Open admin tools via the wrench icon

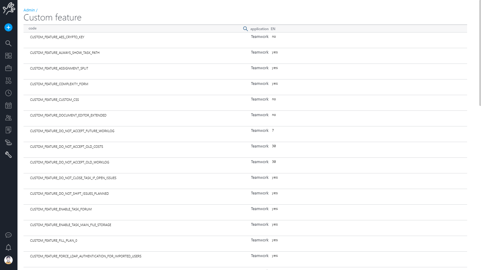pos(8,155)
